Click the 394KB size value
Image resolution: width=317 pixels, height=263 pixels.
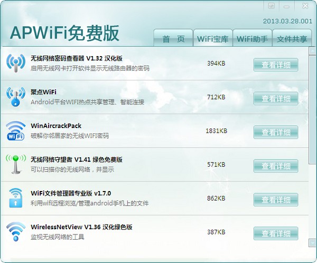[x=216, y=64]
